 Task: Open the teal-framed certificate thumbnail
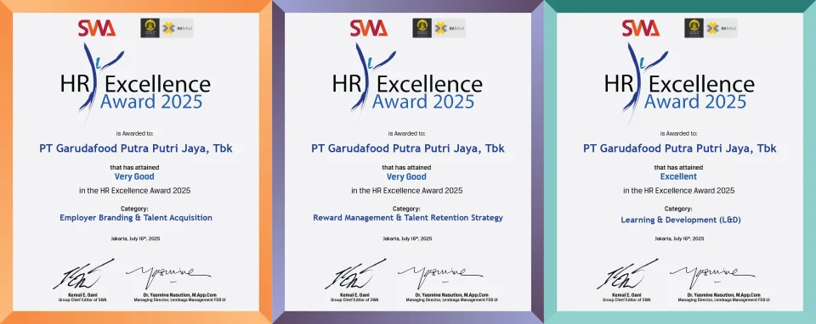tap(680, 162)
